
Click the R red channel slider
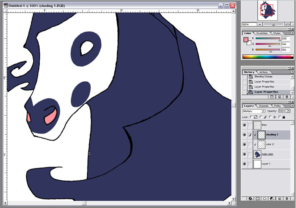coord(268,39)
